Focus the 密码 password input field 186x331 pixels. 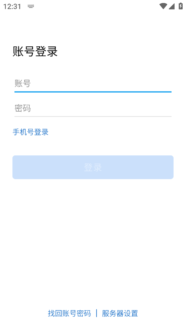click(93, 108)
